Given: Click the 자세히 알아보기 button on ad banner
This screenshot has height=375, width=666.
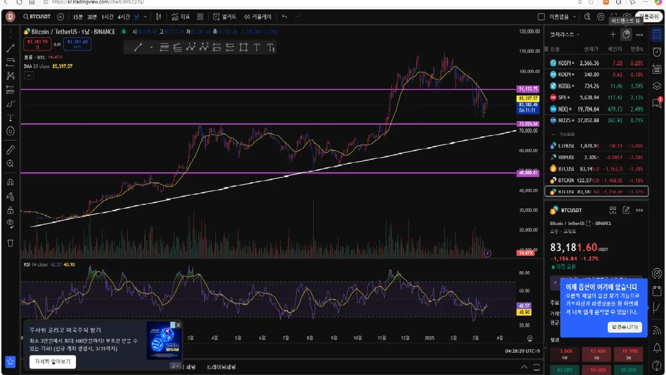Looking at the screenshot, I should (53, 361).
